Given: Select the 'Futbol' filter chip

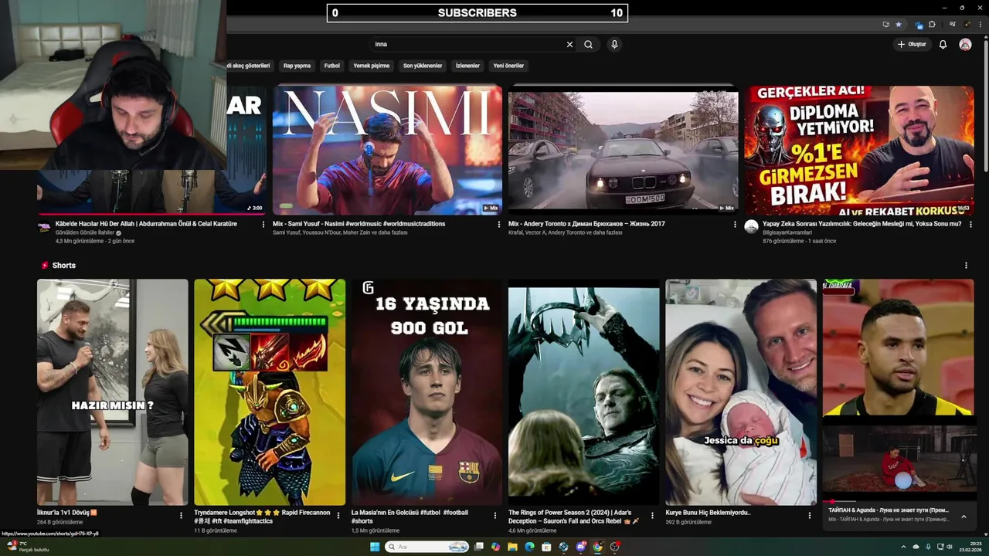Looking at the screenshot, I should (x=332, y=66).
